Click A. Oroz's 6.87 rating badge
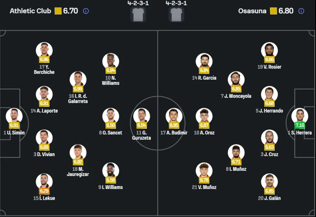This screenshot has height=217, width=316. [204, 125]
